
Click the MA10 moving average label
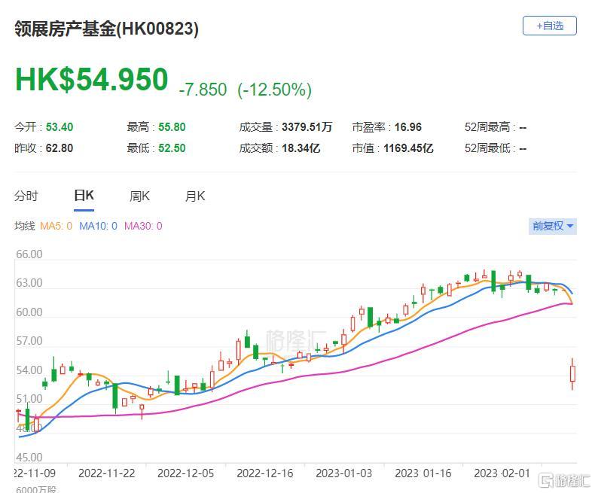(98, 226)
